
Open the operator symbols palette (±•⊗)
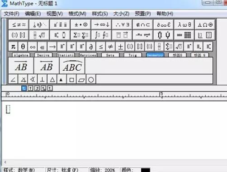81,24
